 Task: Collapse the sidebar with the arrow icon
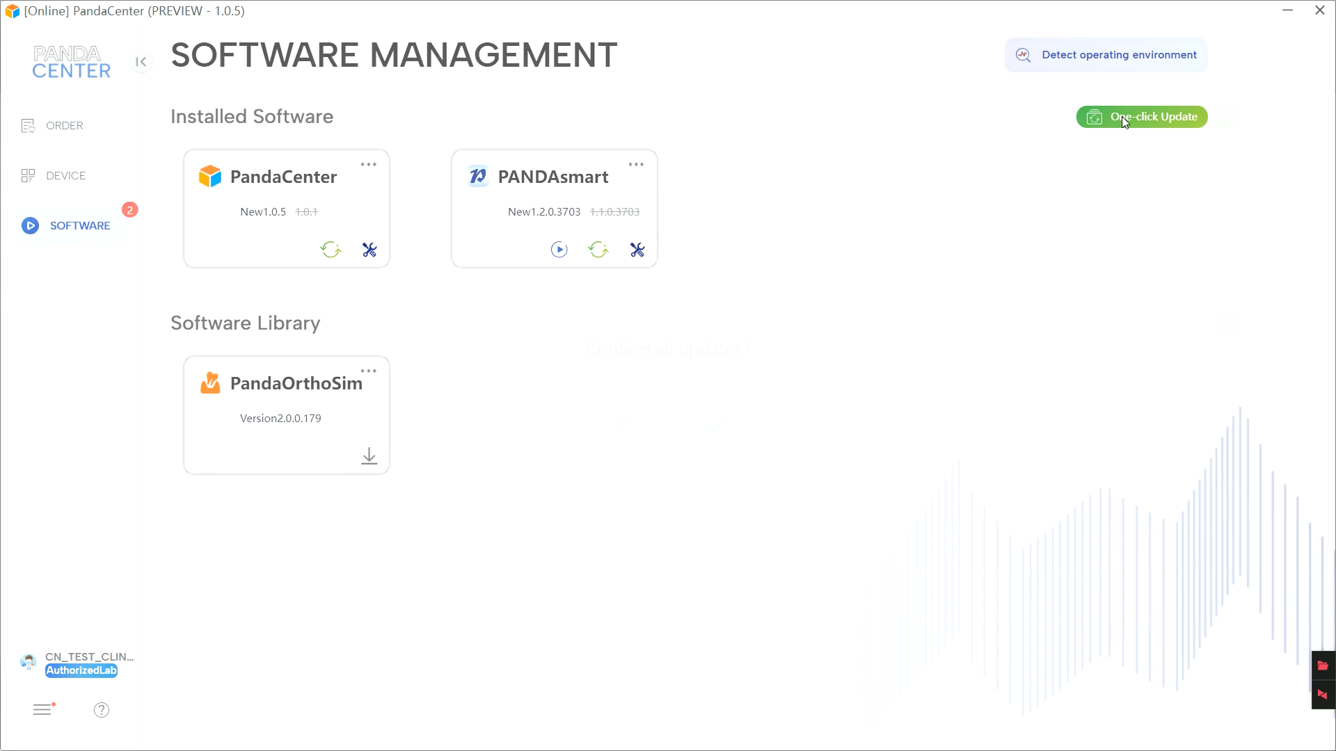click(141, 62)
